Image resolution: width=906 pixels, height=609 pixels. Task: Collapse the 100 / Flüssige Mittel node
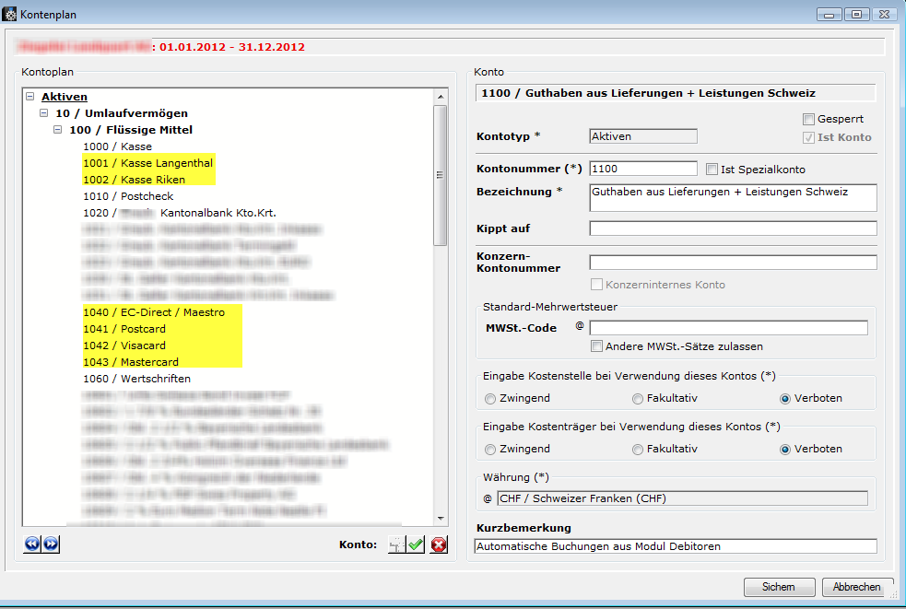tap(58, 130)
